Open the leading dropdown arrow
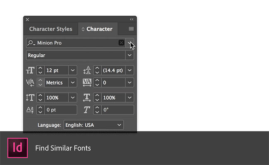 click(130, 70)
